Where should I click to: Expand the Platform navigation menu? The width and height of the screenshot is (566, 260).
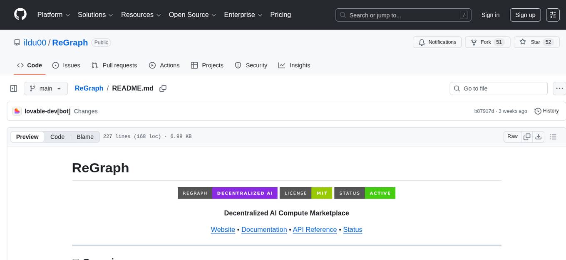click(54, 15)
